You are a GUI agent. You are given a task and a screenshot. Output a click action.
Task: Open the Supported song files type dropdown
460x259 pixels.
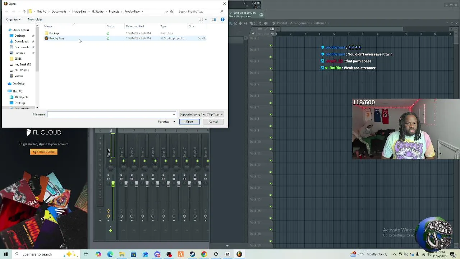[201, 114]
